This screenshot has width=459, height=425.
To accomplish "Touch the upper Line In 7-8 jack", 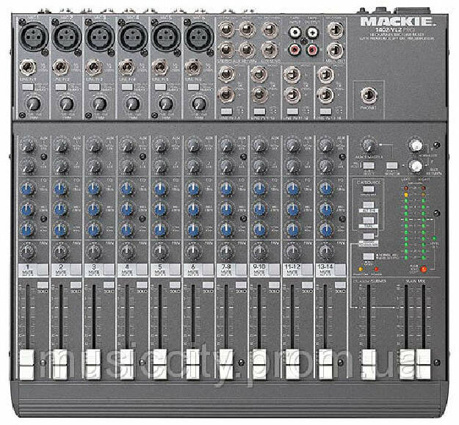I will (227, 73).
